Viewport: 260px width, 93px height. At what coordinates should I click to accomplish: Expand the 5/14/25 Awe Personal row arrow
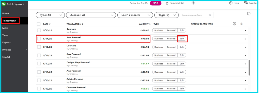(245, 39)
